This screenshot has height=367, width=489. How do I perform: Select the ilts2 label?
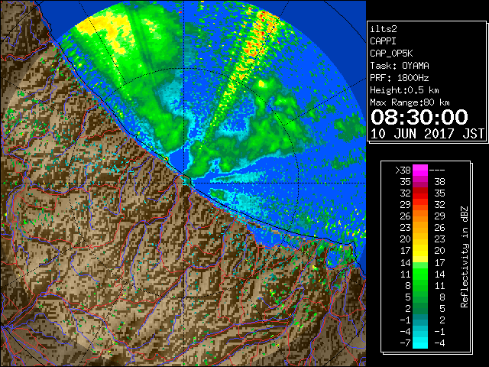[384, 29]
